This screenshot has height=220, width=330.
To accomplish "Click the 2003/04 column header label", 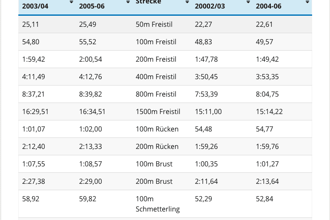I will [35, 6].
